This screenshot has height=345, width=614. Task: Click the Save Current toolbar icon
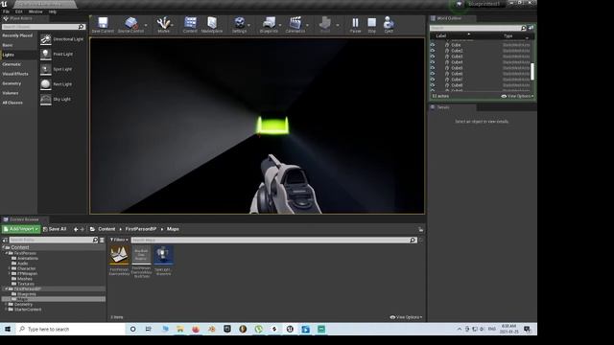pyautogui.click(x=103, y=23)
